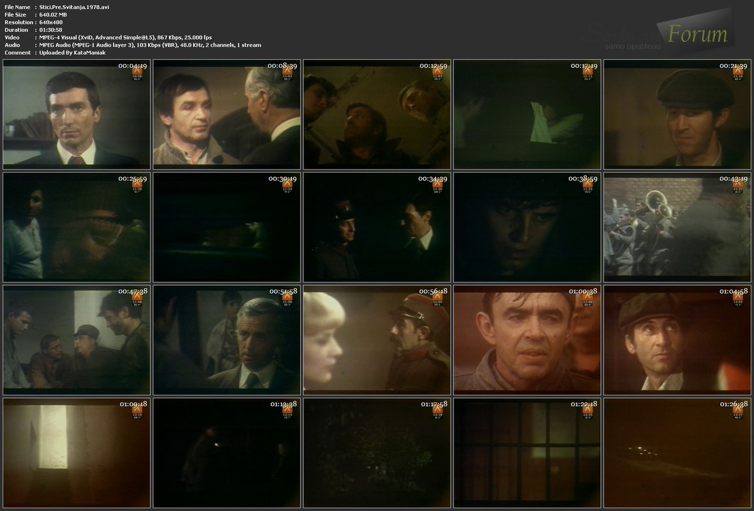The width and height of the screenshot is (754, 511).
Task: Click the resolution value 640x480
Action: (x=50, y=22)
